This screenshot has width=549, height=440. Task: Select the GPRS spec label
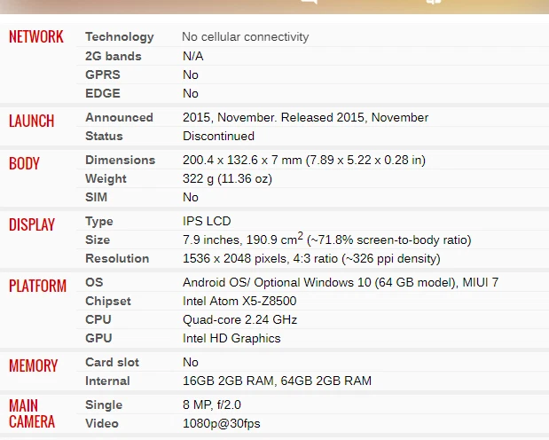103,75
